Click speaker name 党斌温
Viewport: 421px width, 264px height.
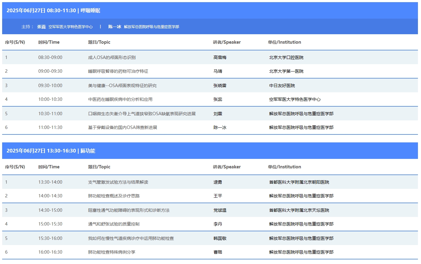(220, 210)
